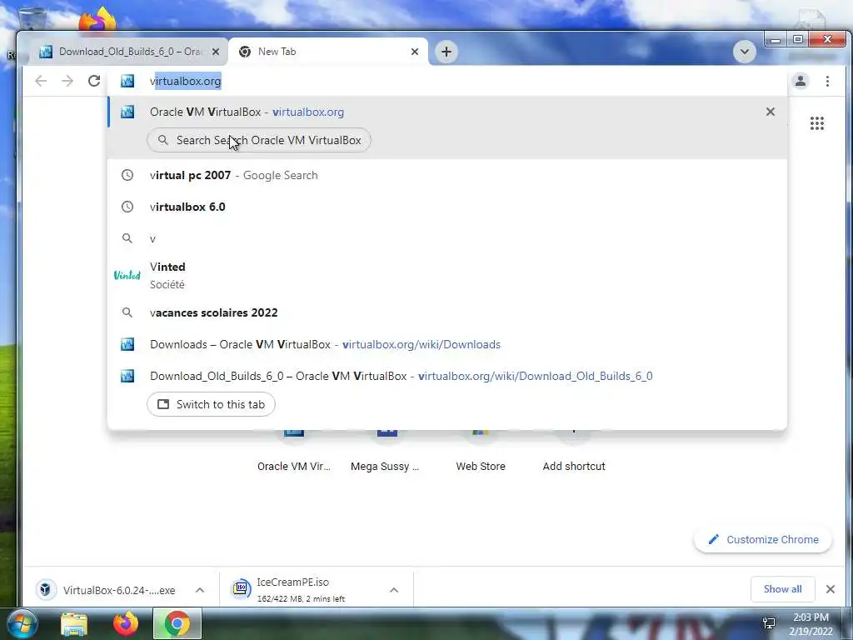This screenshot has width=853, height=640.
Task: Open the Mega Sussy shortcut tile
Action: tap(385, 452)
